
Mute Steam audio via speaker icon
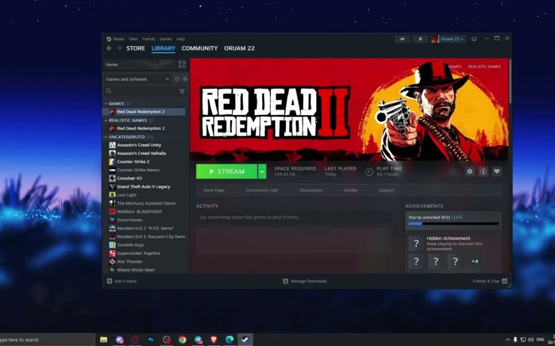[x=402, y=38]
